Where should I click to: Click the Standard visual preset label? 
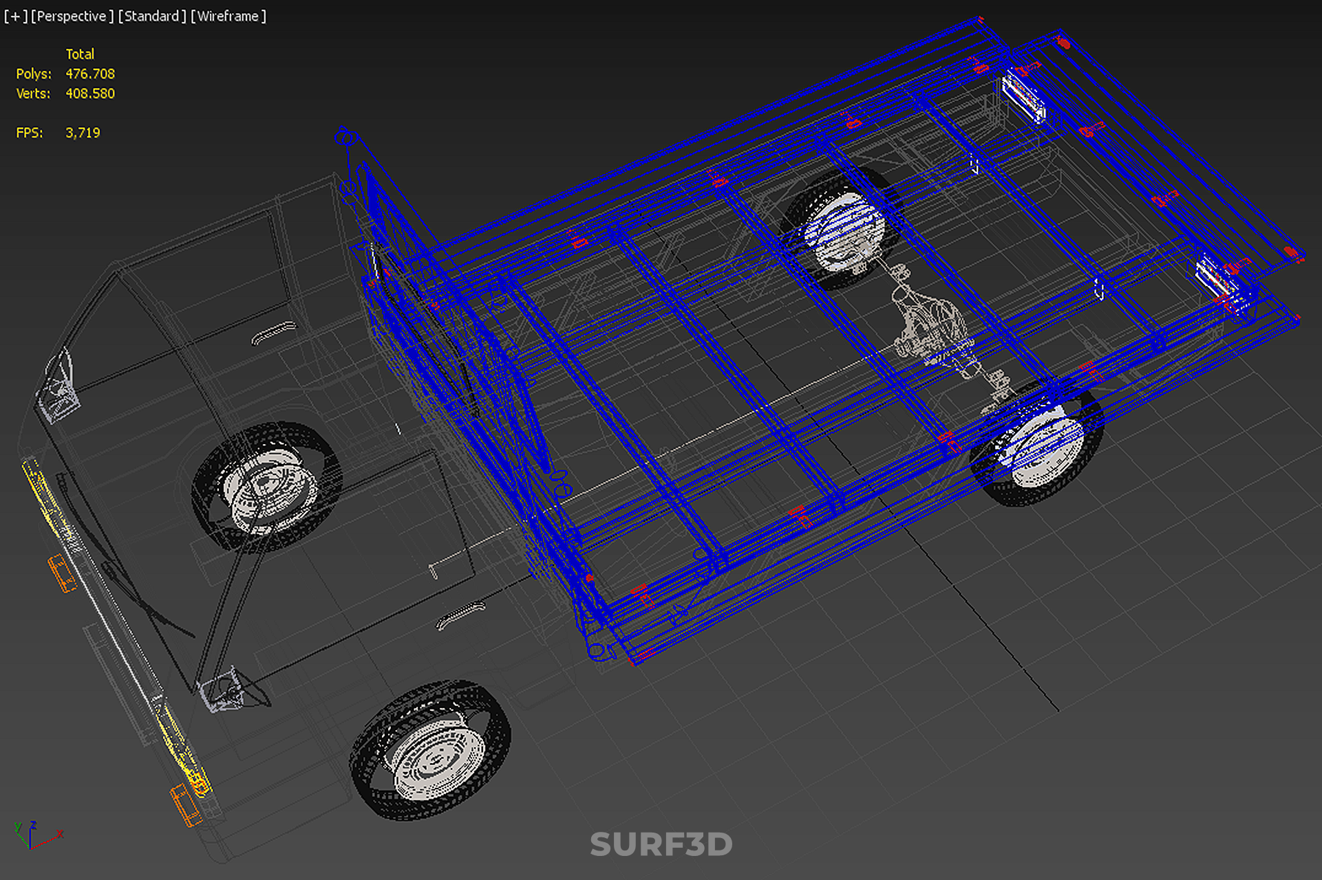point(151,16)
